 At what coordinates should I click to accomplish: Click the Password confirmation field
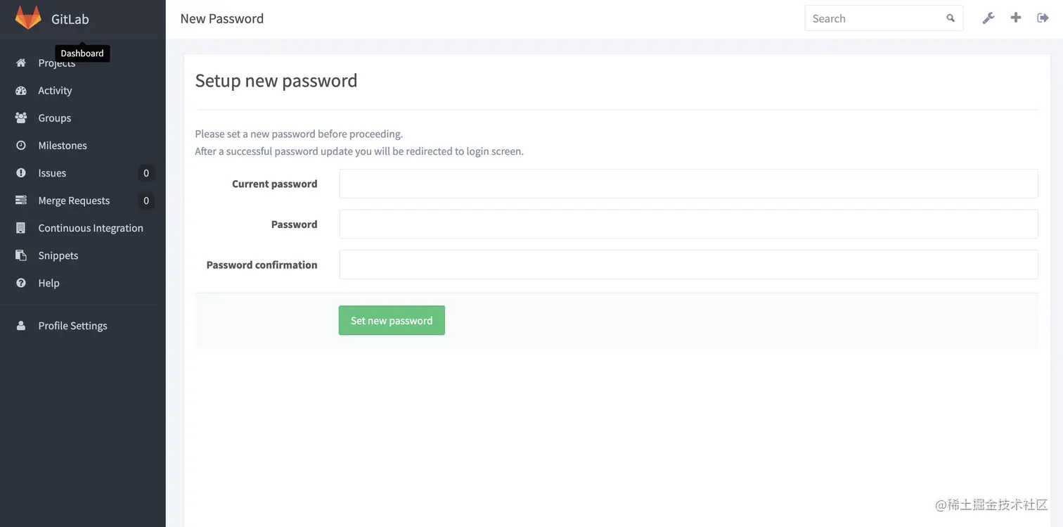pos(688,264)
